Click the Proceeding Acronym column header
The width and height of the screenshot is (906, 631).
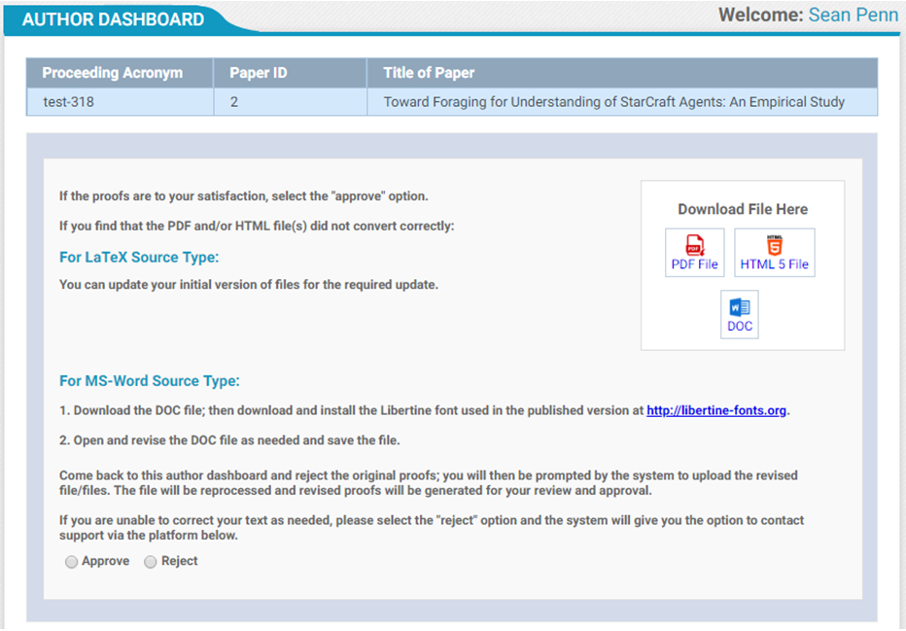[x=113, y=73]
